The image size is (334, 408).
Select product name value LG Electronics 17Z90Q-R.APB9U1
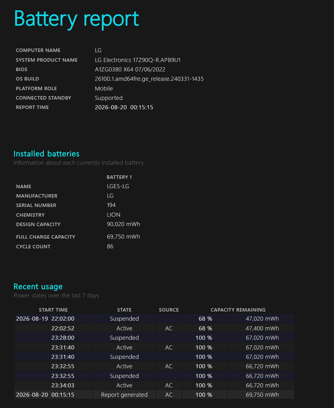[x=138, y=60]
